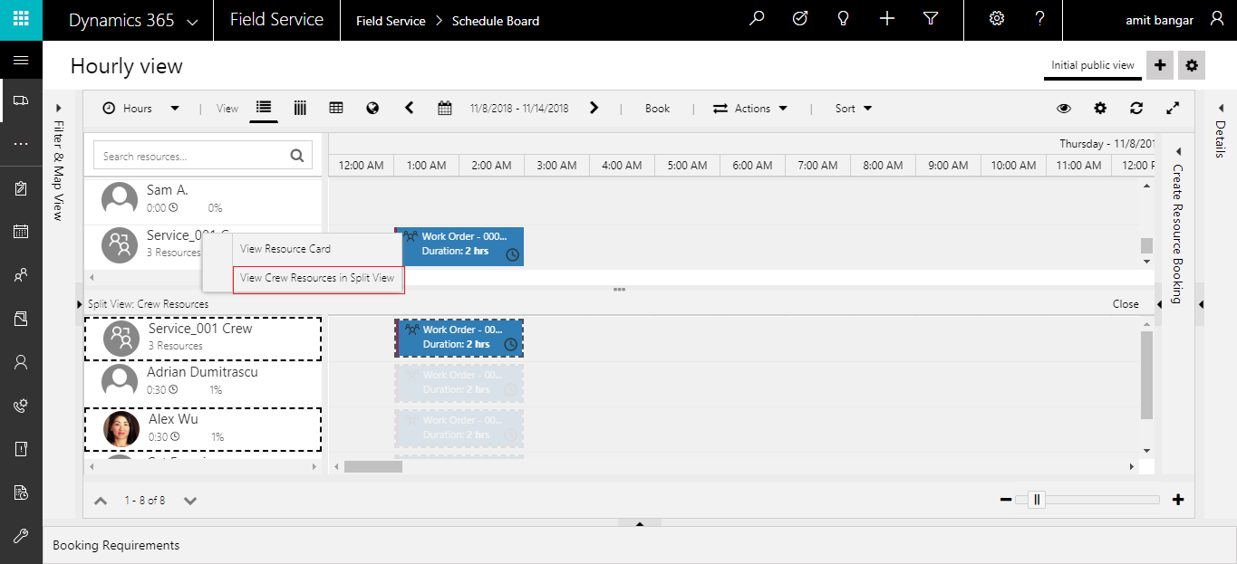This screenshot has width=1237, height=564.
Task: Select Sam A. resource row
Action: 203,200
